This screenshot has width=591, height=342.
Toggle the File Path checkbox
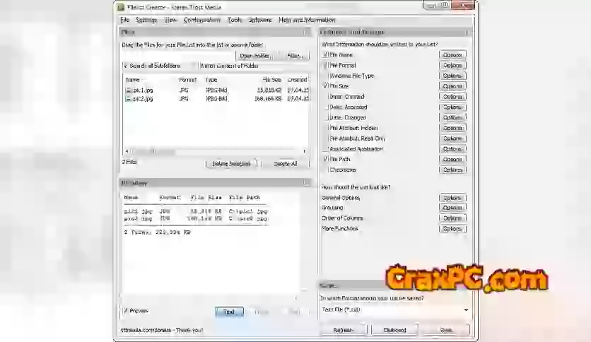tap(326, 159)
